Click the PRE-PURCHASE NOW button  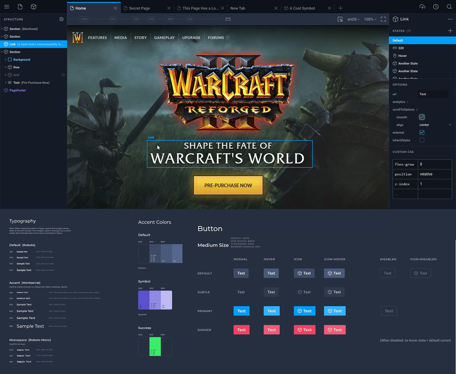(x=228, y=185)
